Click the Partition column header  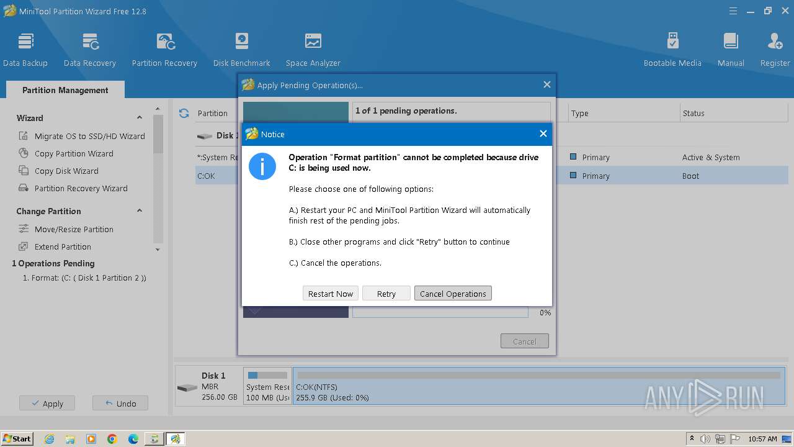(x=213, y=113)
